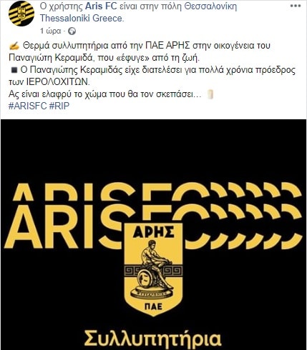Click the ΙΕΡΟΛΟΧΙΤΩΝ word in post text
The image size is (307, 350).
57,82
